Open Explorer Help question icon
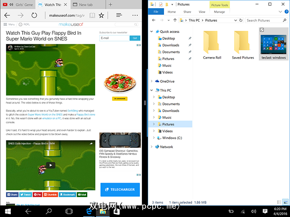The width and height of the screenshot is (290, 217). pos(286,12)
